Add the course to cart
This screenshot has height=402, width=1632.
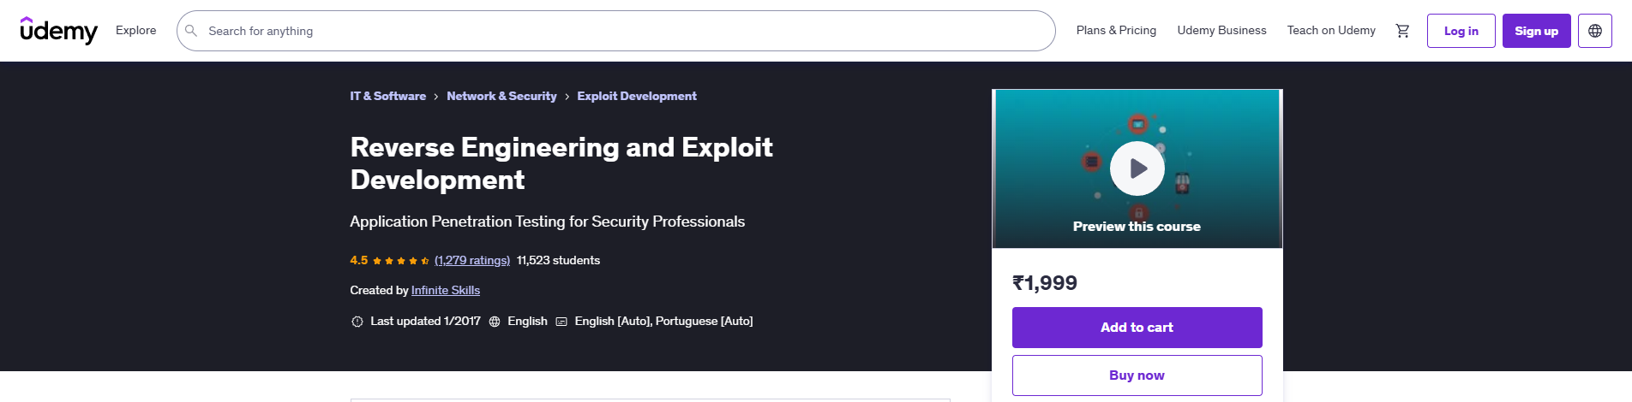point(1137,328)
